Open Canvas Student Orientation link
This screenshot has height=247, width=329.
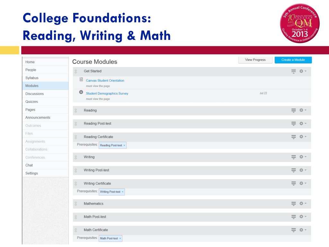105,80
